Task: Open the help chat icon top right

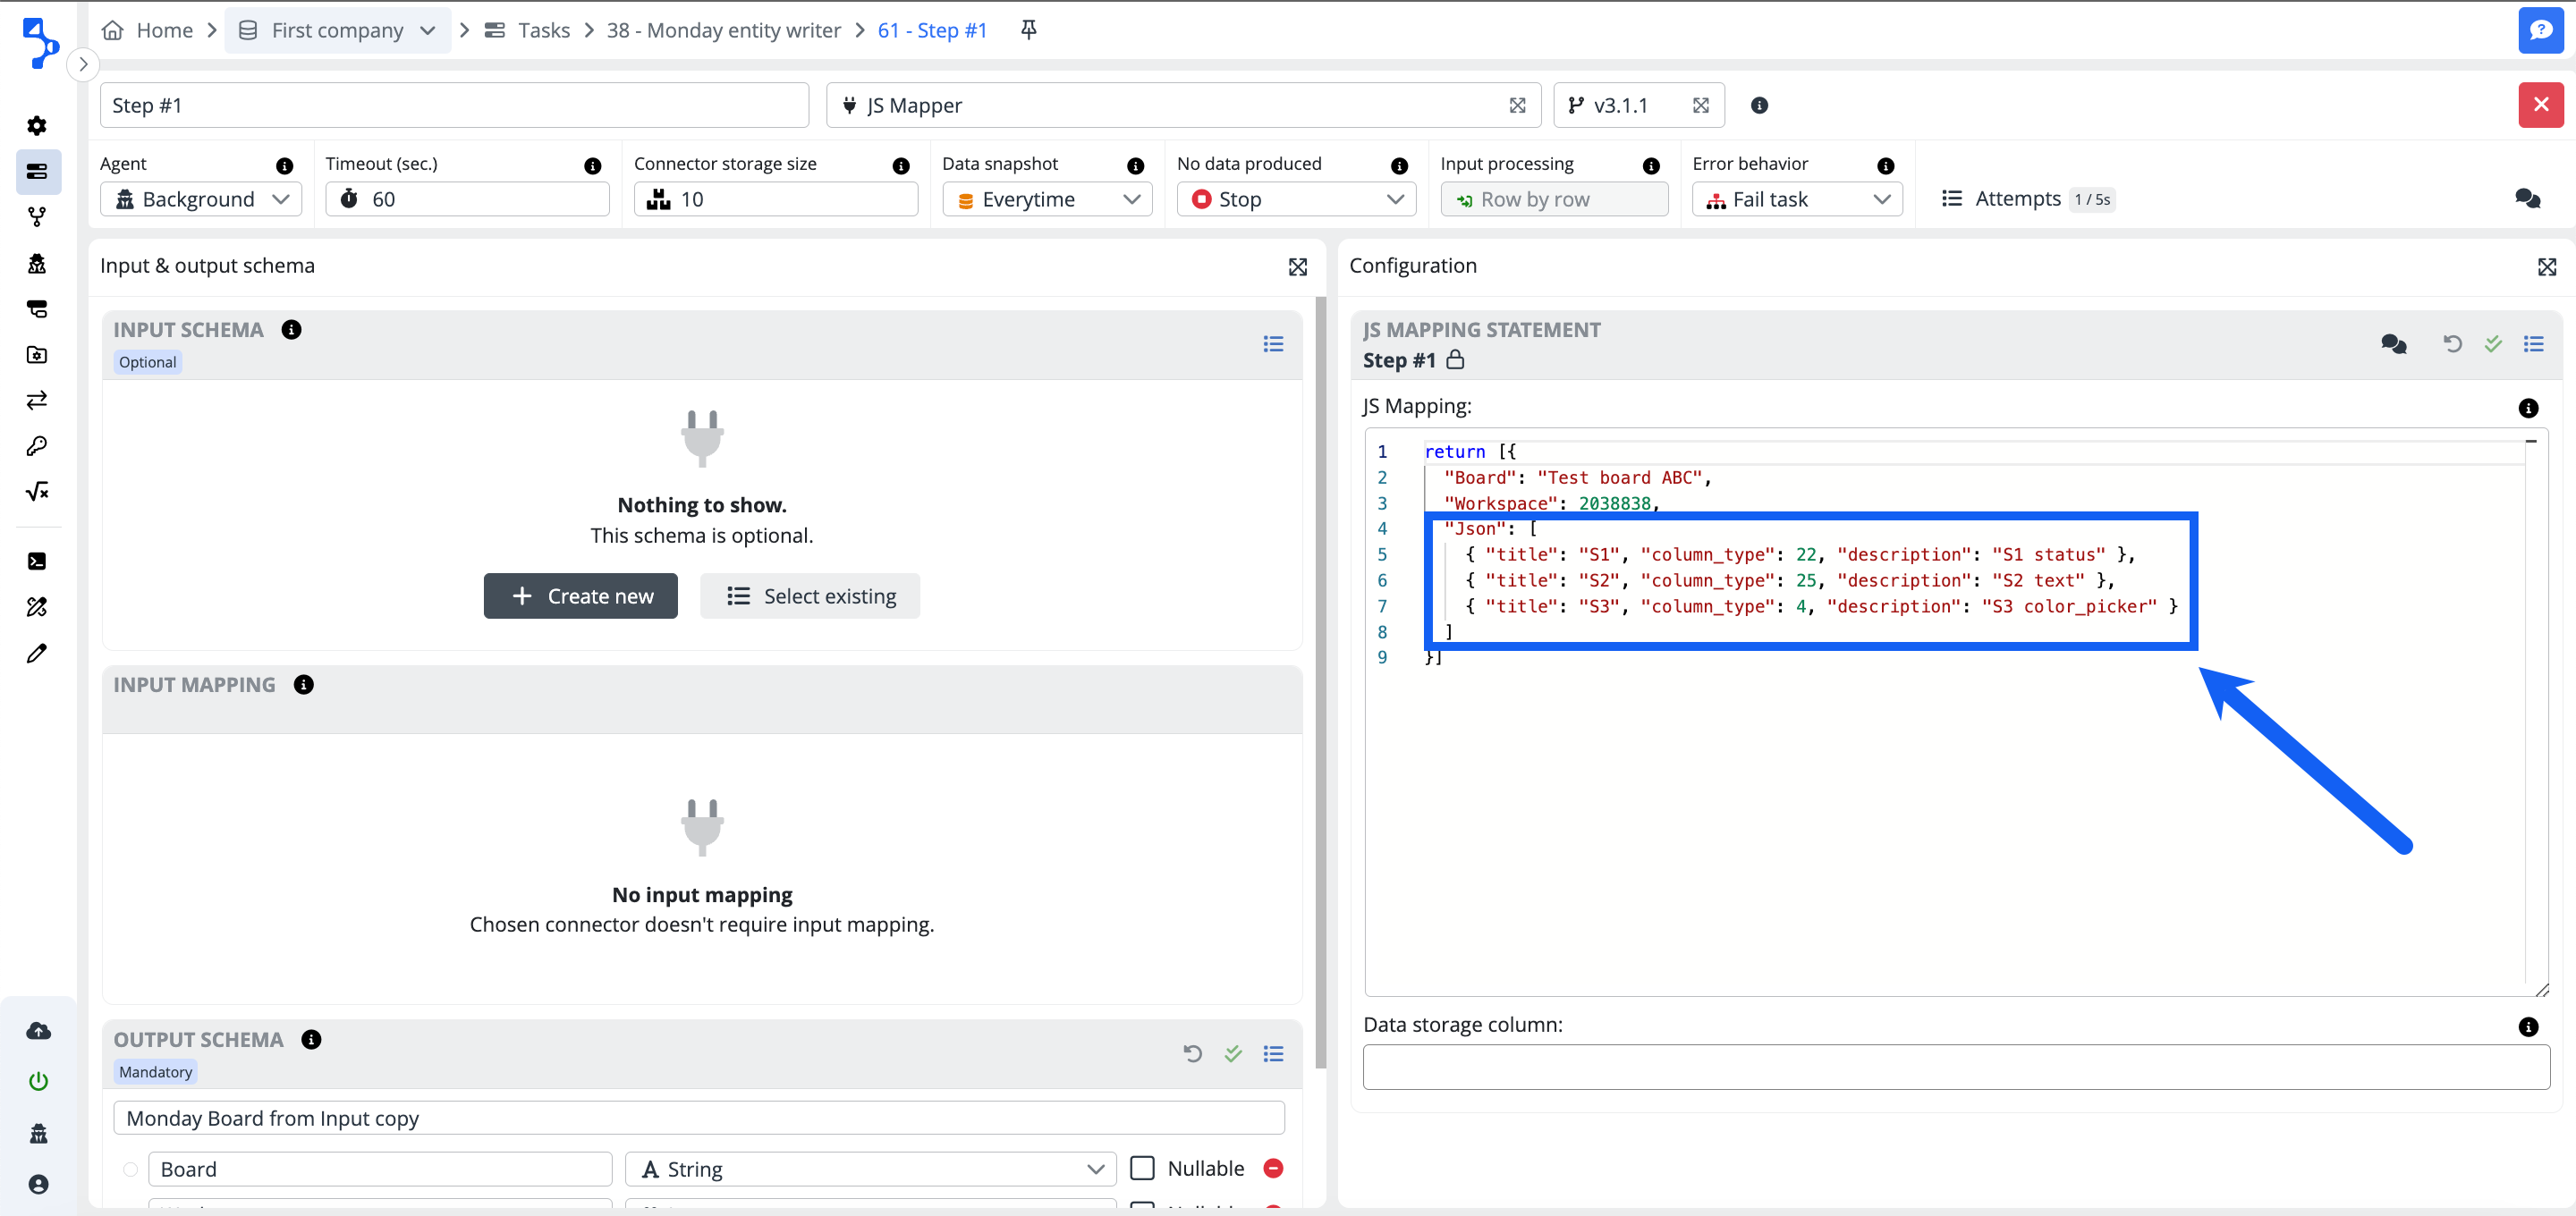Action: tap(2540, 30)
